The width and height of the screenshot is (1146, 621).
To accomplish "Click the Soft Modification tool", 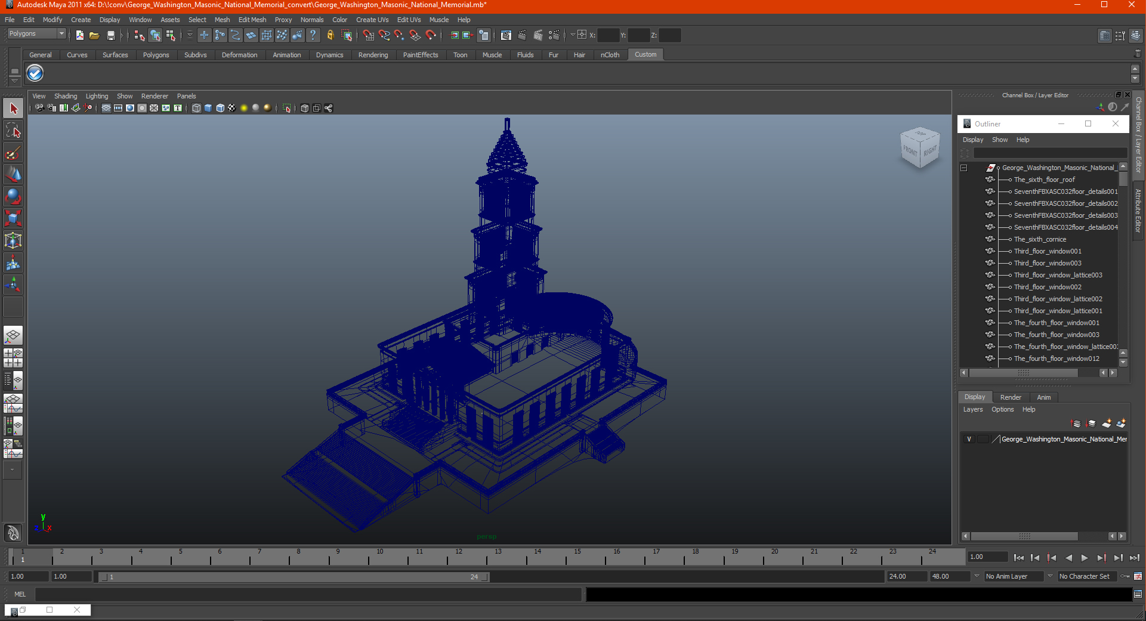I will point(13,262).
